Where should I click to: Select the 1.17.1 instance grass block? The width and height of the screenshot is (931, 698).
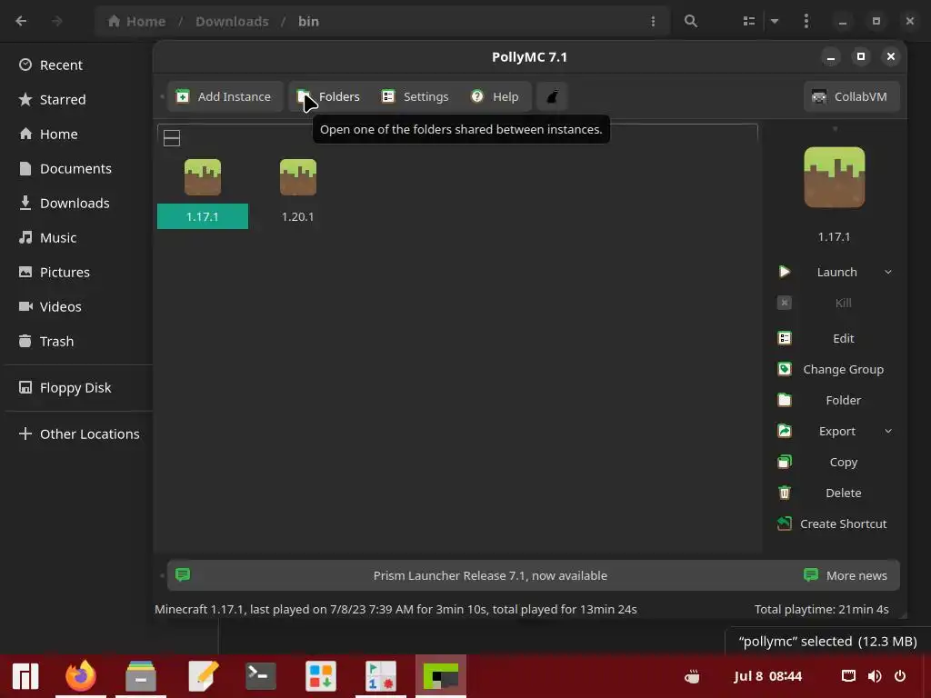(203, 177)
